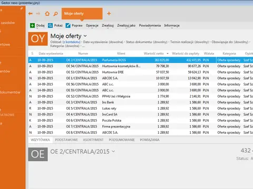Viewport: 253px width, 189px height.
Task: Open the WIZYTÓWKA tab
Action: click(40, 140)
